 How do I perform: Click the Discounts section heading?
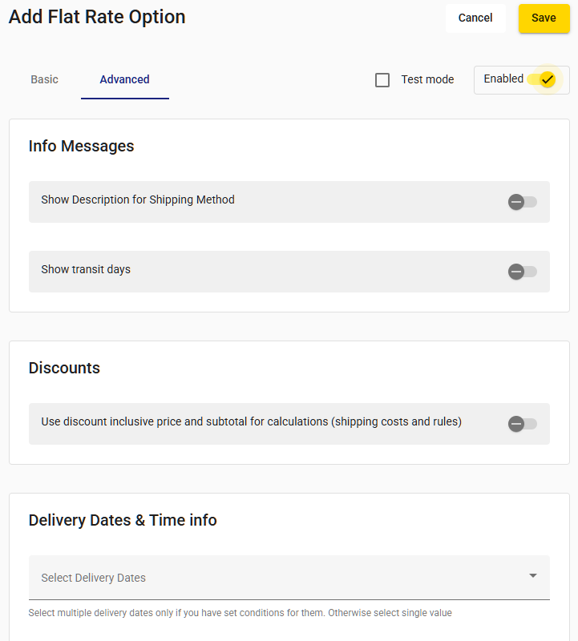point(64,368)
